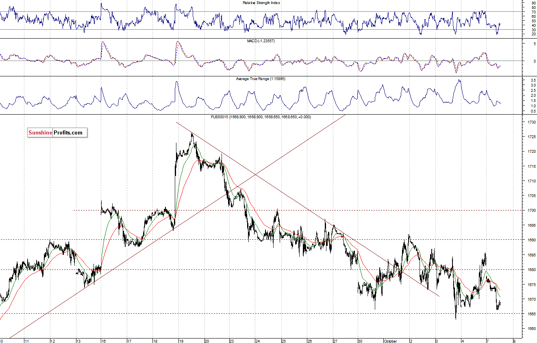Image resolution: width=537 pixels, height=343 pixels.
Task: Click the 11 date axis label
Action: [x=27, y=341]
